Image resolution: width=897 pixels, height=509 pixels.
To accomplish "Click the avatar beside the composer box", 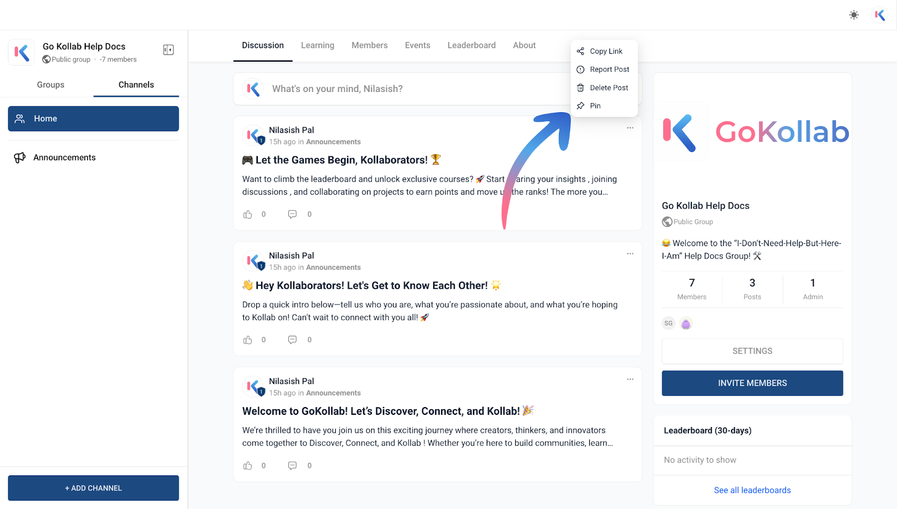I will [x=253, y=89].
